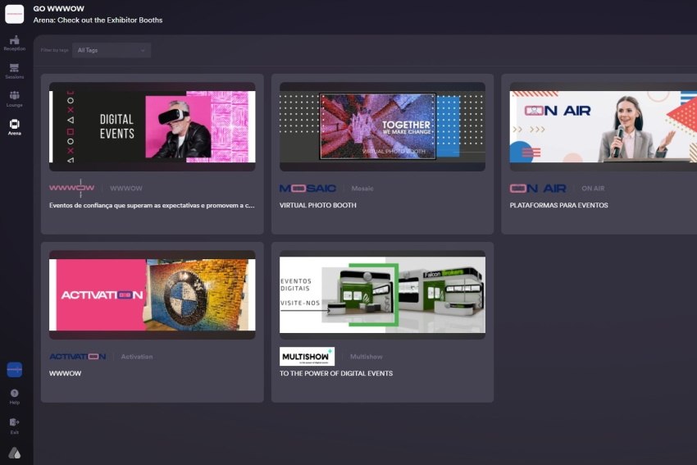This screenshot has width=697, height=465.
Task: Click TO THE POWER OF DIGITAL EVENTS
Action: coord(336,373)
